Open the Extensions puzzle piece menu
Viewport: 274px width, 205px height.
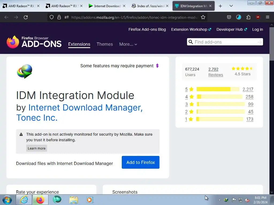(x=248, y=17)
